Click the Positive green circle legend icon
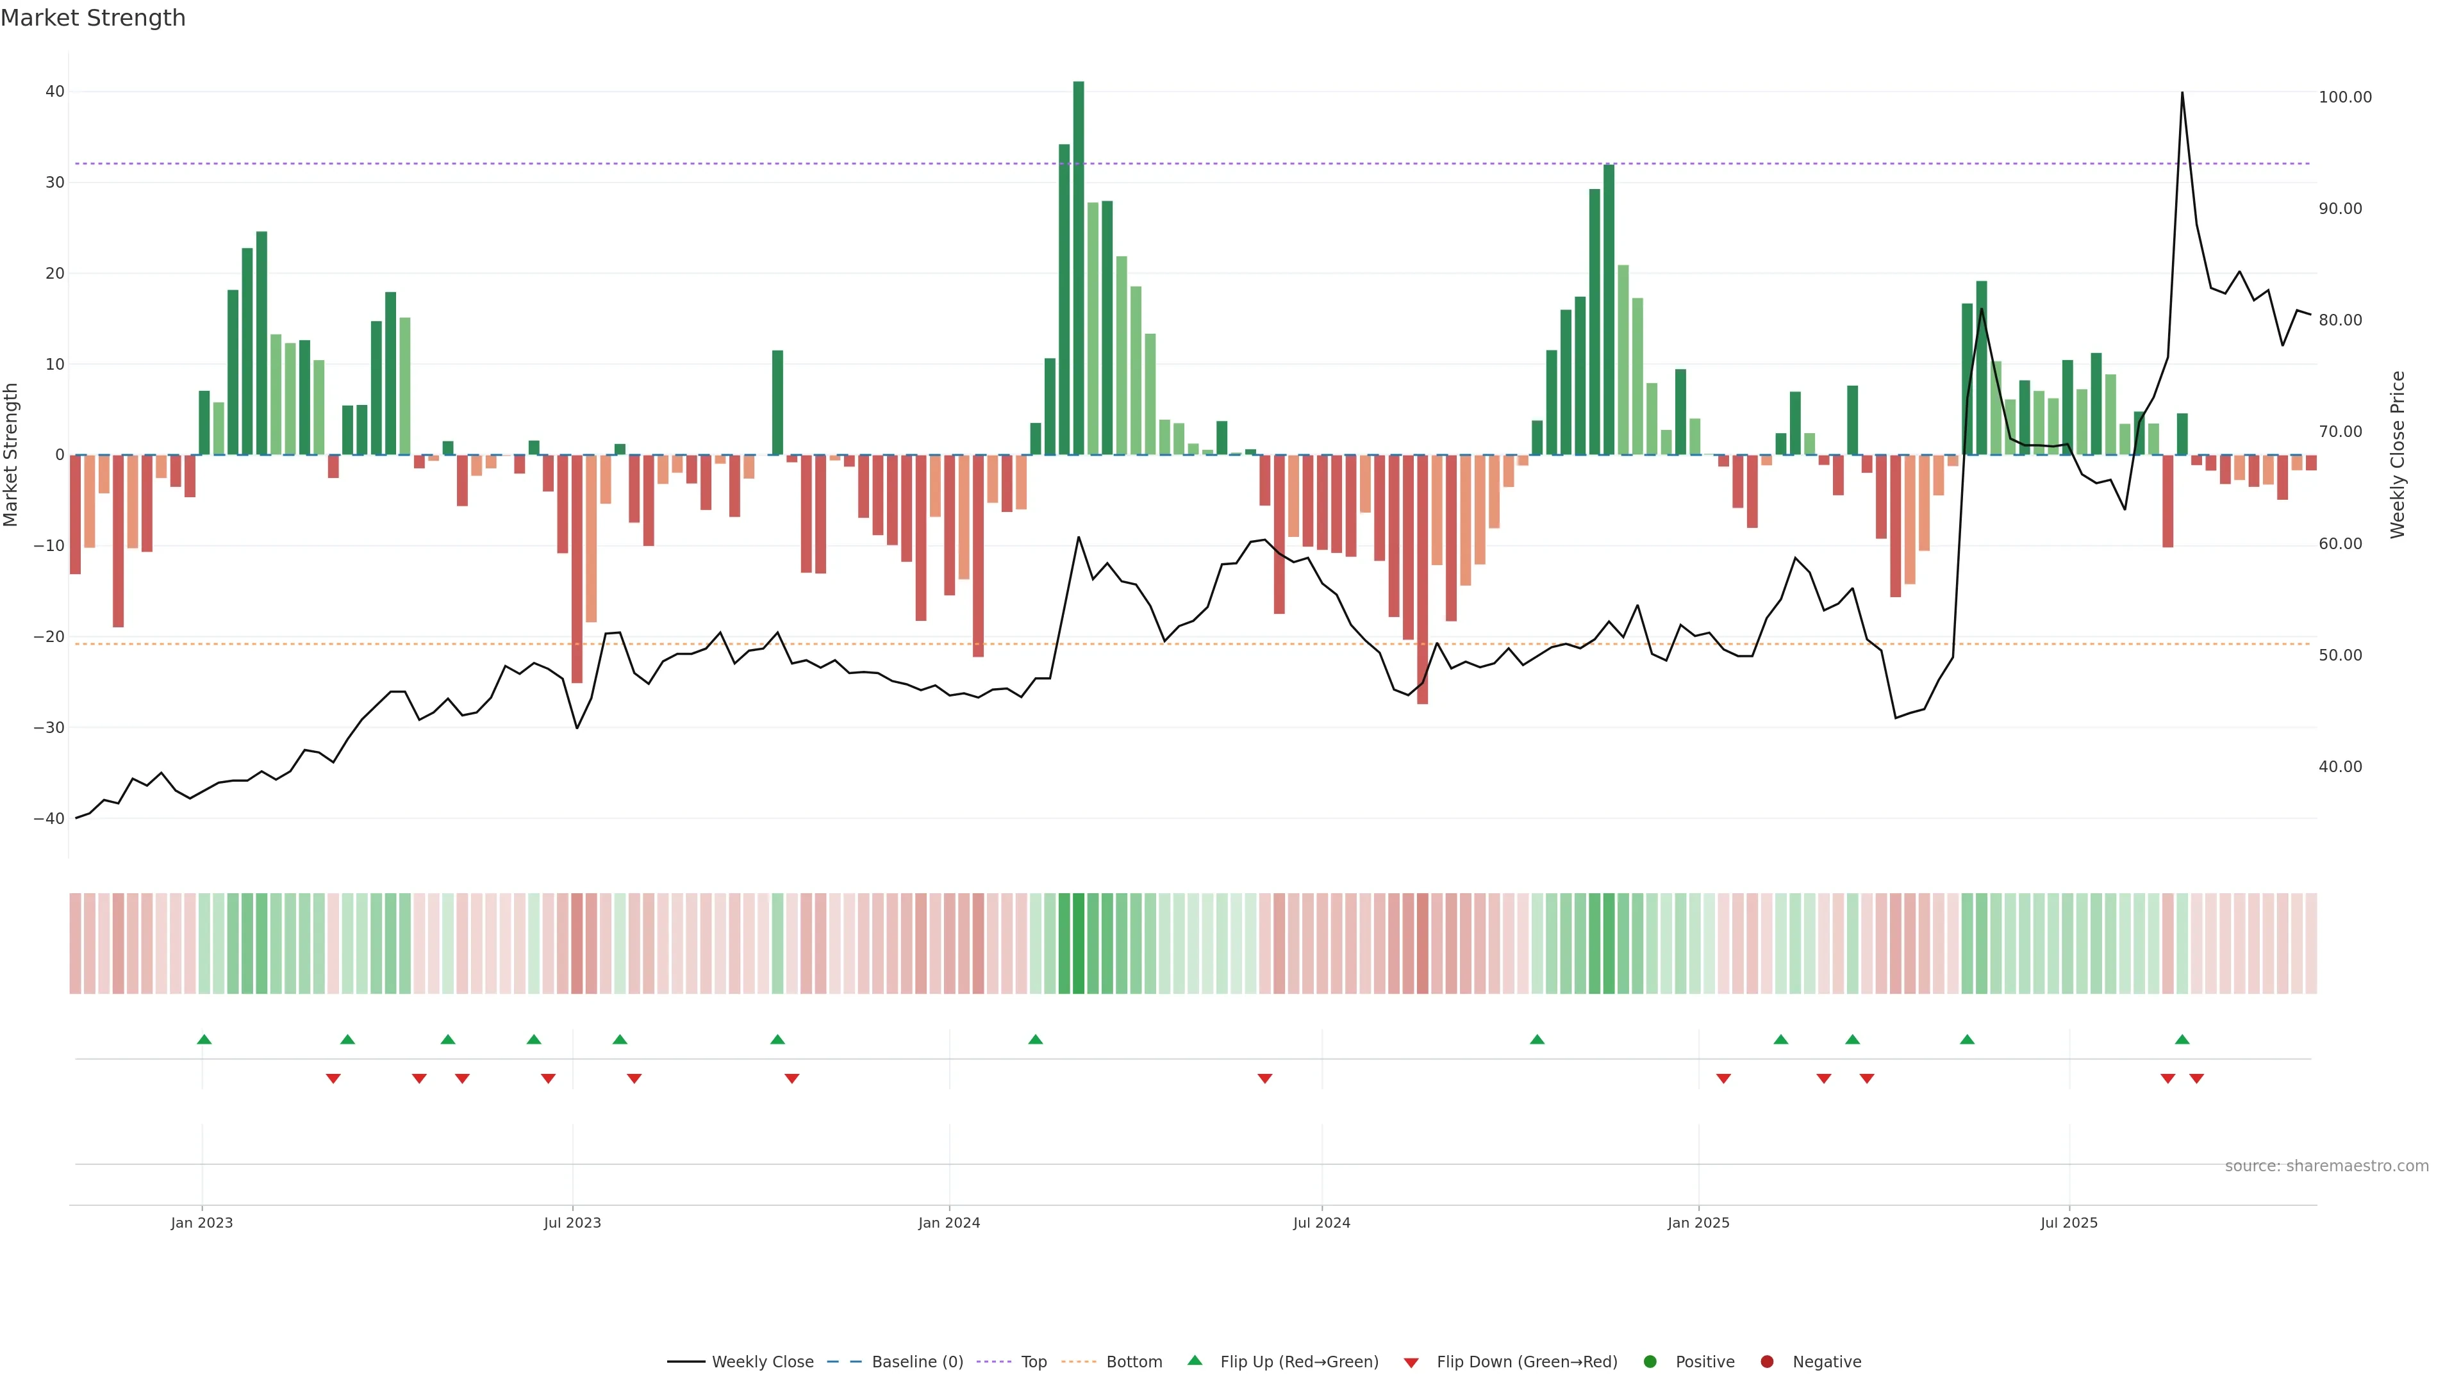2461x1384 pixels. (1650, 1362)
